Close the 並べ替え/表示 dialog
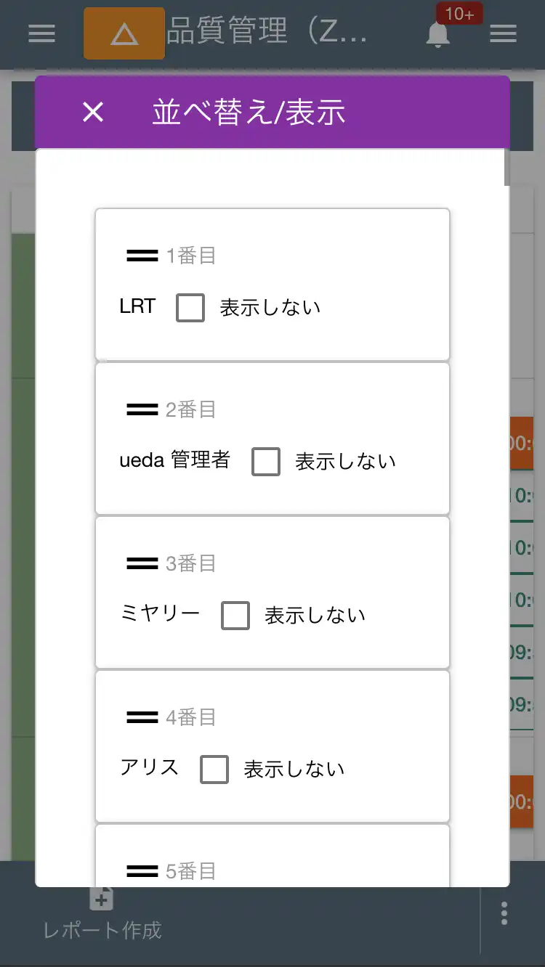The image size is (545, 967). tap(92, 113)
